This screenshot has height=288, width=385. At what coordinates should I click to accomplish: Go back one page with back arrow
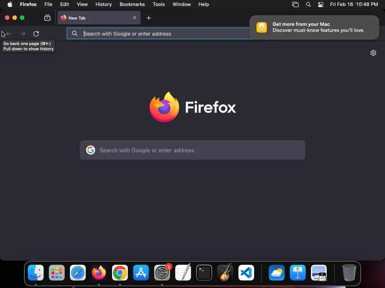pos(9,33)
